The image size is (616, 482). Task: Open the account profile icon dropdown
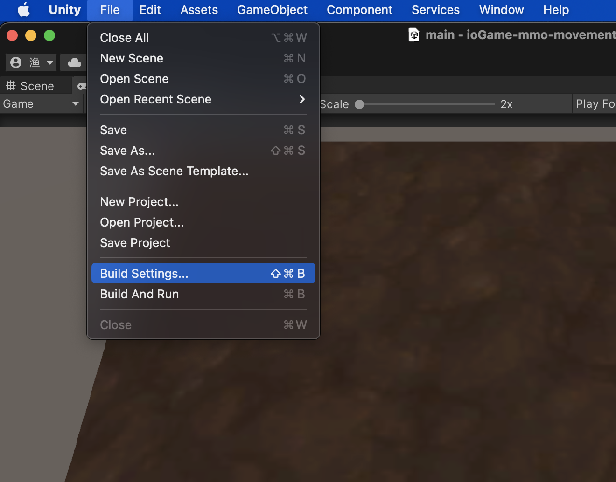tap(31, 62)
